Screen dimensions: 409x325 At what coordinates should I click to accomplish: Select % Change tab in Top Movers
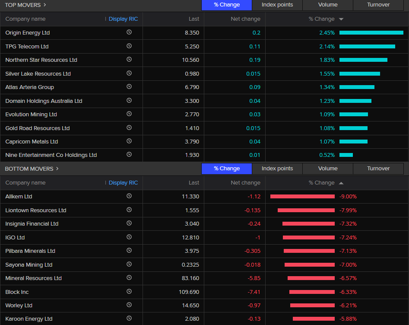[x=227, y=5]
